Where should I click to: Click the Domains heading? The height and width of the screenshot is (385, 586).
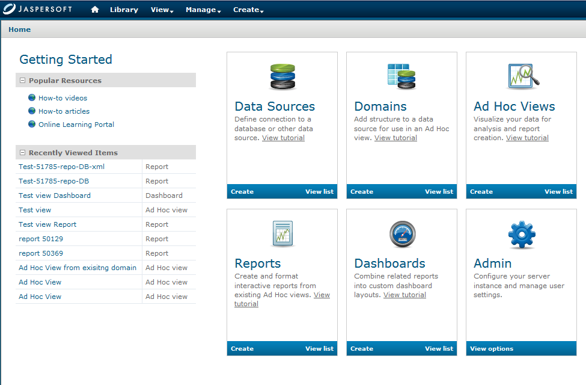(x=380, y=106)
